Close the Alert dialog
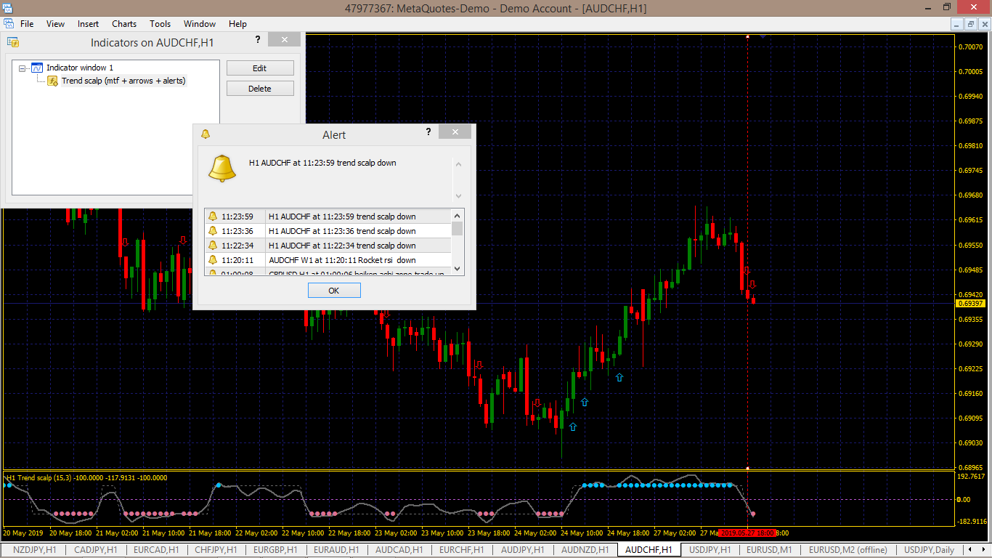 click(x=455, y=132)
